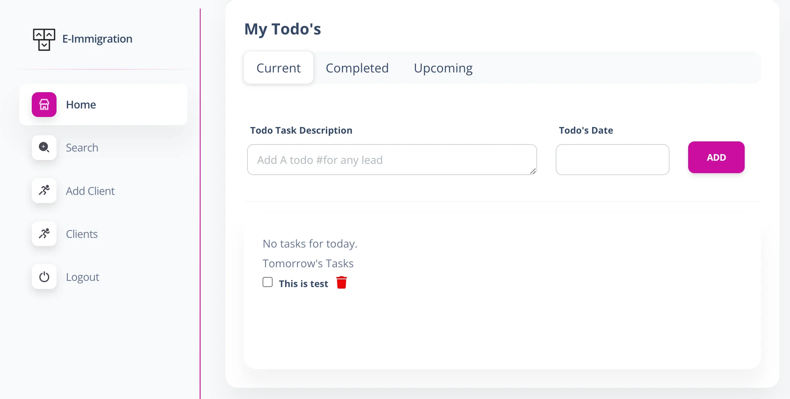This screenshot has width=790, height=399.
Task: Grab the description textarea resize handle
Action: point(533,171)
